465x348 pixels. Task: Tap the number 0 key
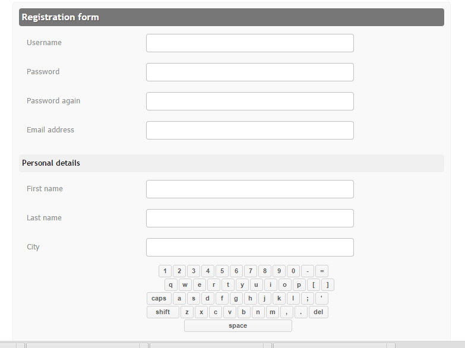pyautogui.click(x=293, y=271)
